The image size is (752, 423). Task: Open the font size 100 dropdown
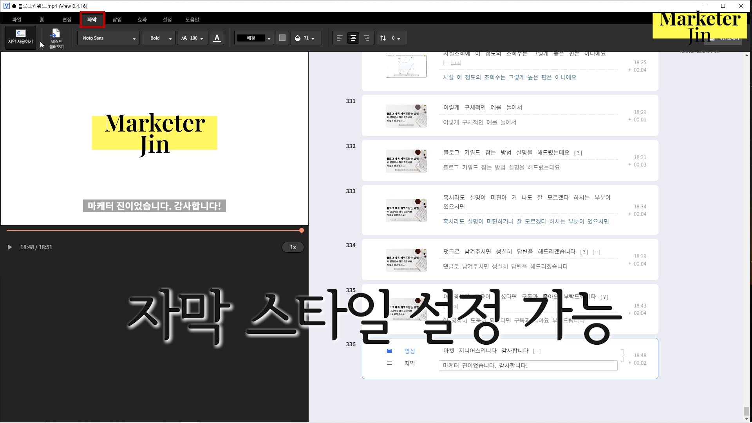click(192, 38)
